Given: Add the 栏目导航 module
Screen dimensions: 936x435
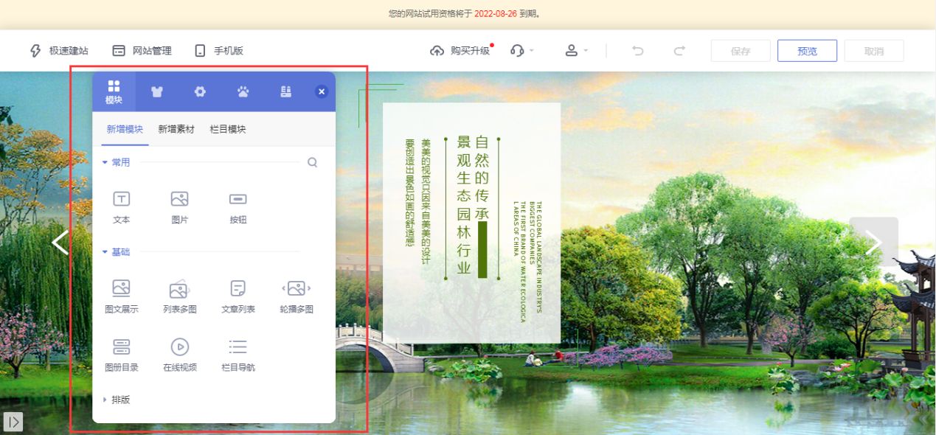Looking at the screenshot, I should (238, 355).
